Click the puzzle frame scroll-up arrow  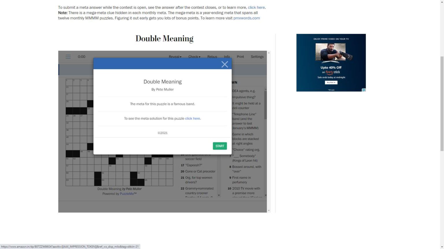269,53
